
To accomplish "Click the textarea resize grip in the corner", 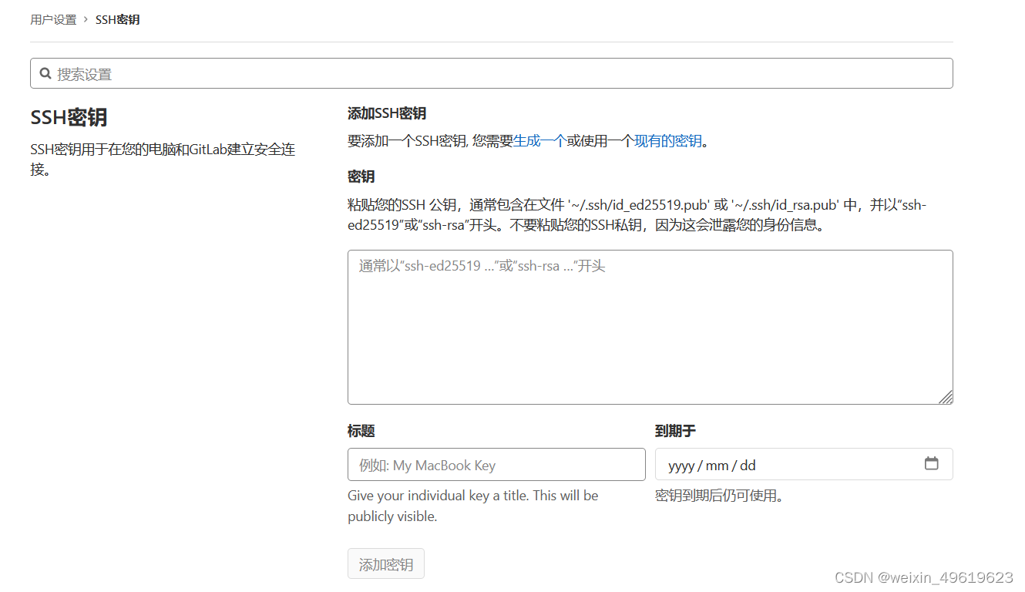I will [946, 397].
